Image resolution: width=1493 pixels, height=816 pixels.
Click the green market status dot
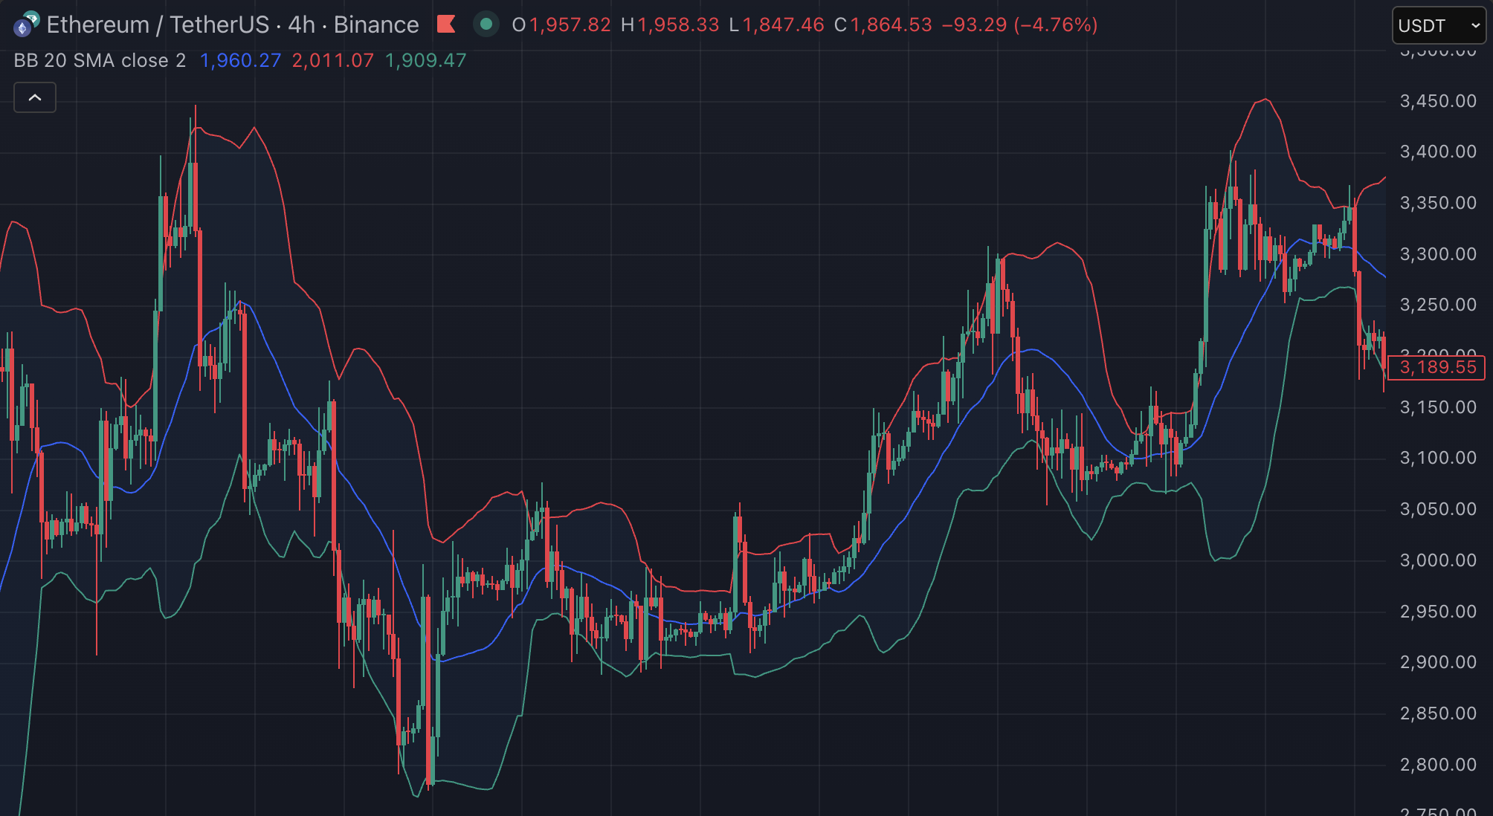click(x=486, y=25)
